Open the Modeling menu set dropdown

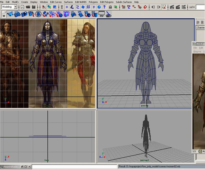point(16,7)
